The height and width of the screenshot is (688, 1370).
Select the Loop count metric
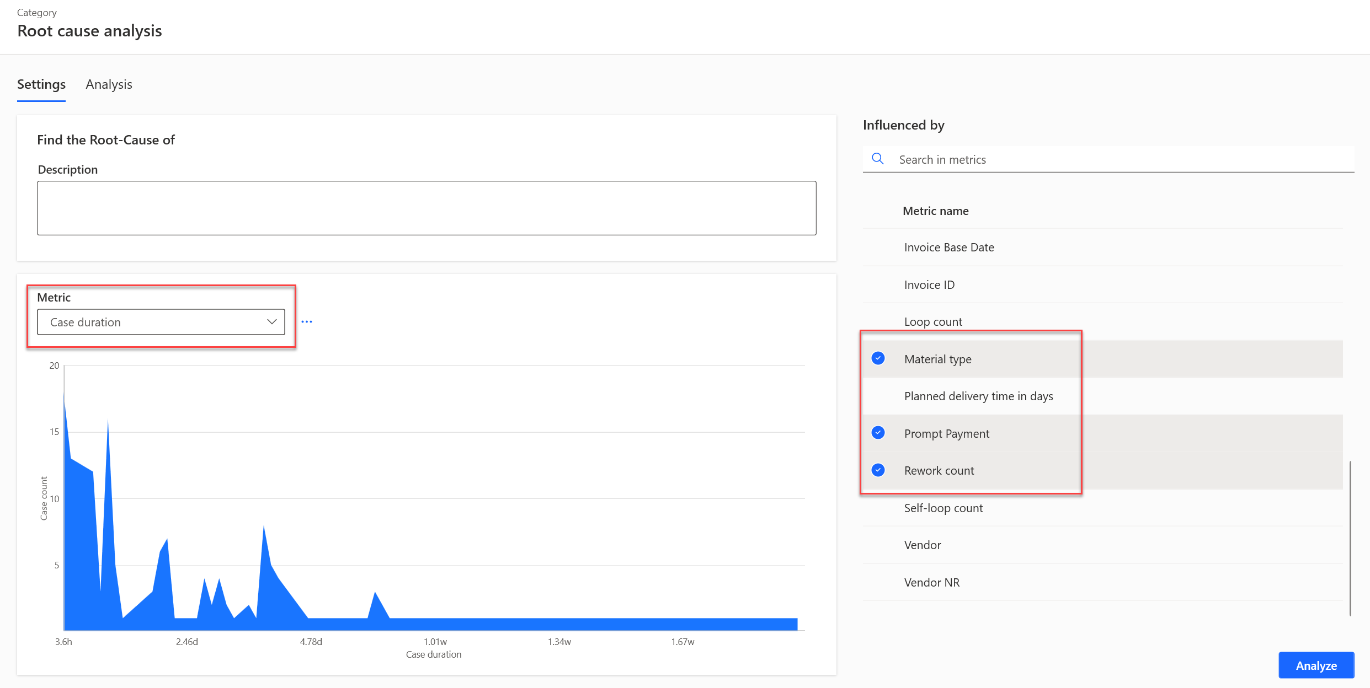933,321
